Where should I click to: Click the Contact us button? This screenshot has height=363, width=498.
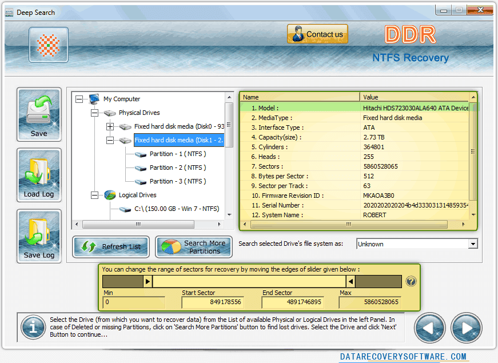pos(317,34)
